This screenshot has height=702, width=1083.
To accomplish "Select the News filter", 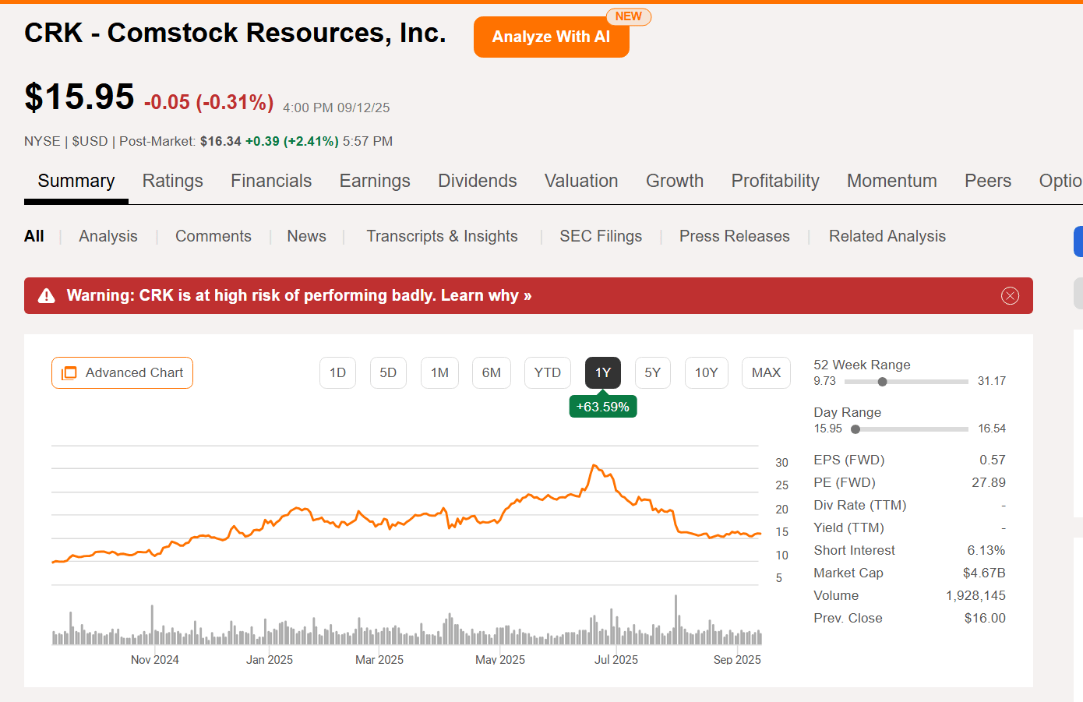I will tap(306, 236).
